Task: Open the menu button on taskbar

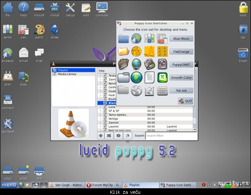Action: pos(8,185)
